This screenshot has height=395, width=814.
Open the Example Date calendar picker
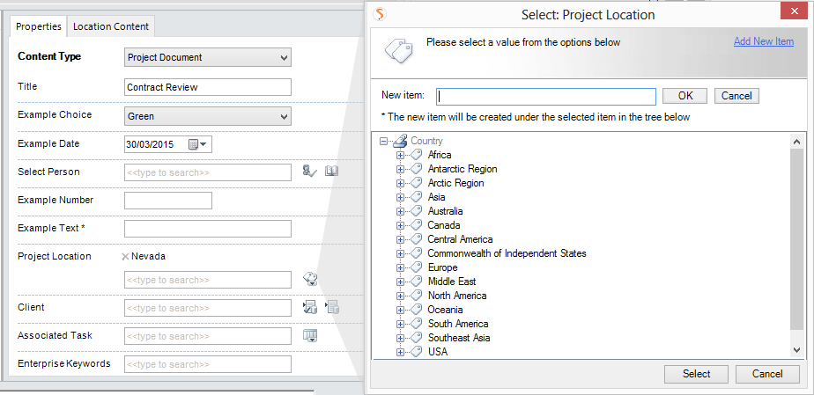[197, 144]
